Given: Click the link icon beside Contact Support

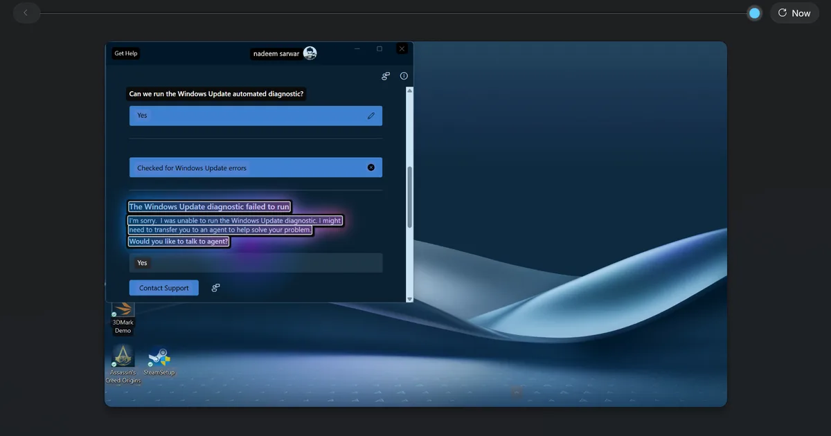Looking at the screenshot, I should pos(215,287).
